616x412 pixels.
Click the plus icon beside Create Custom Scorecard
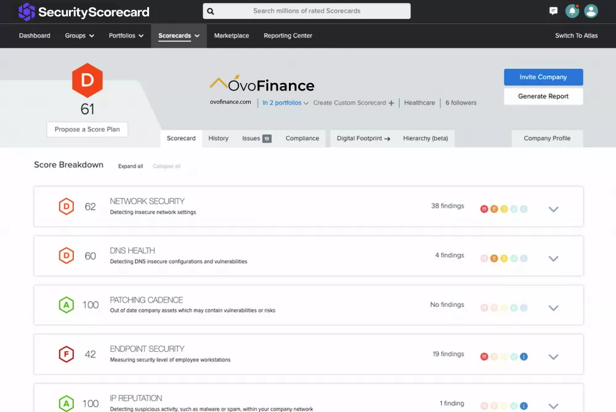391,103
